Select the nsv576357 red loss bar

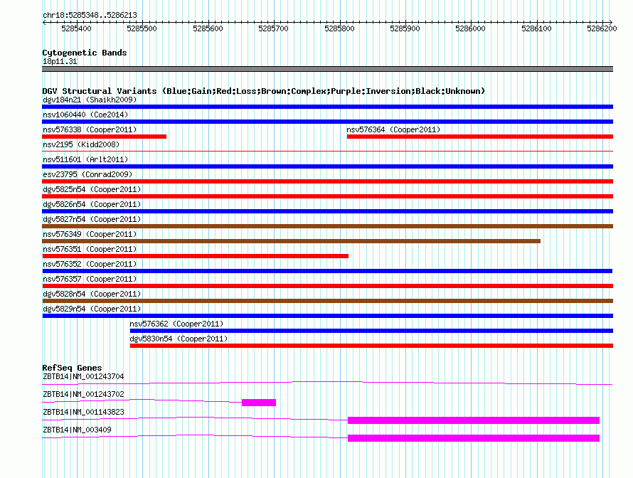(327, 286)
